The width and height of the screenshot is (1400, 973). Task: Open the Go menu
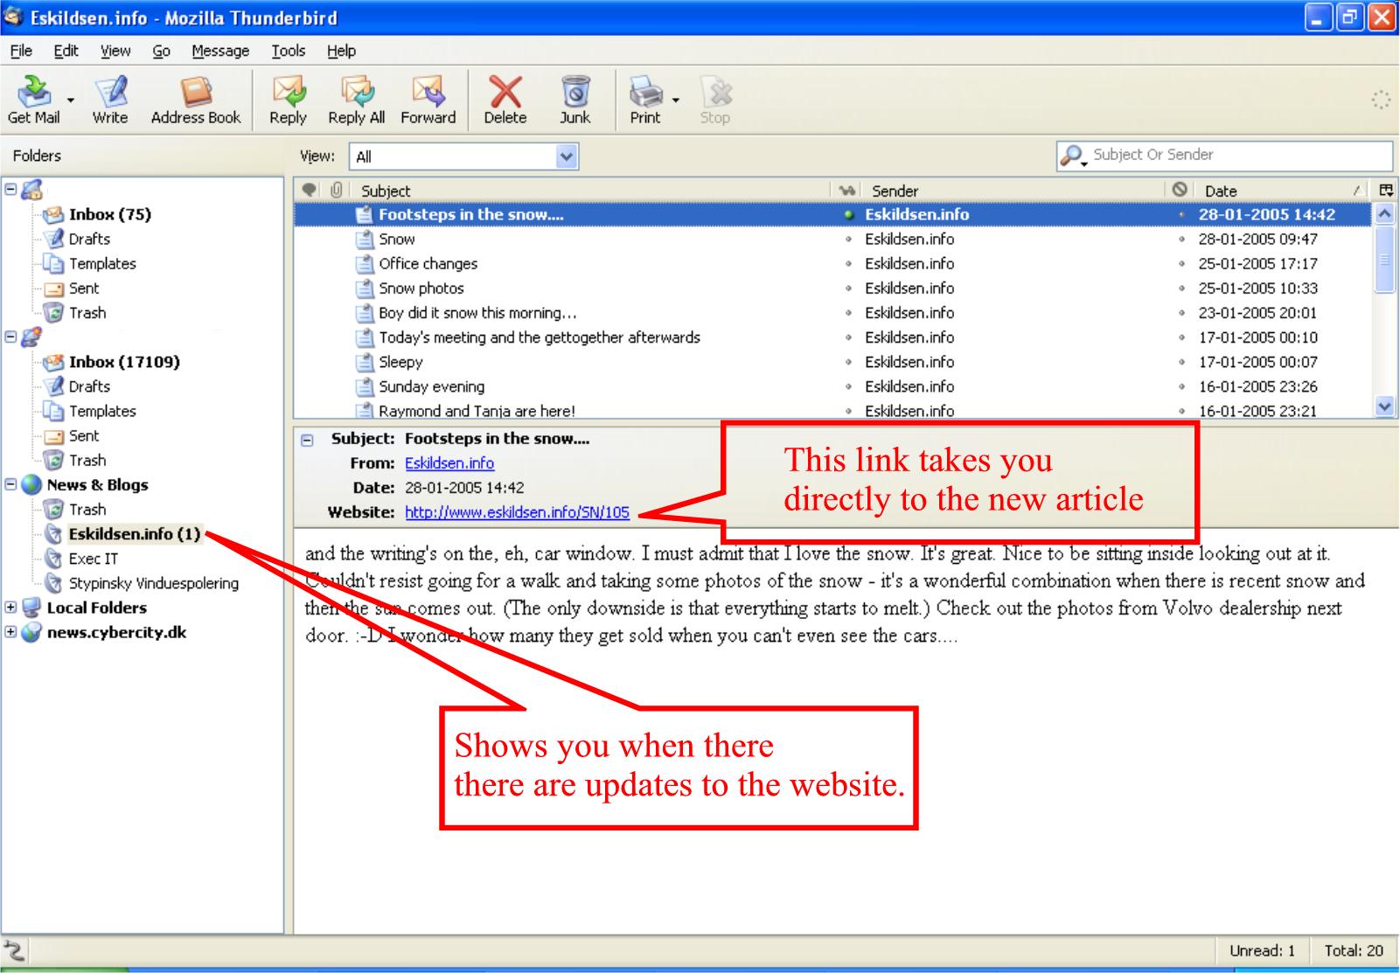pos(162,51)
